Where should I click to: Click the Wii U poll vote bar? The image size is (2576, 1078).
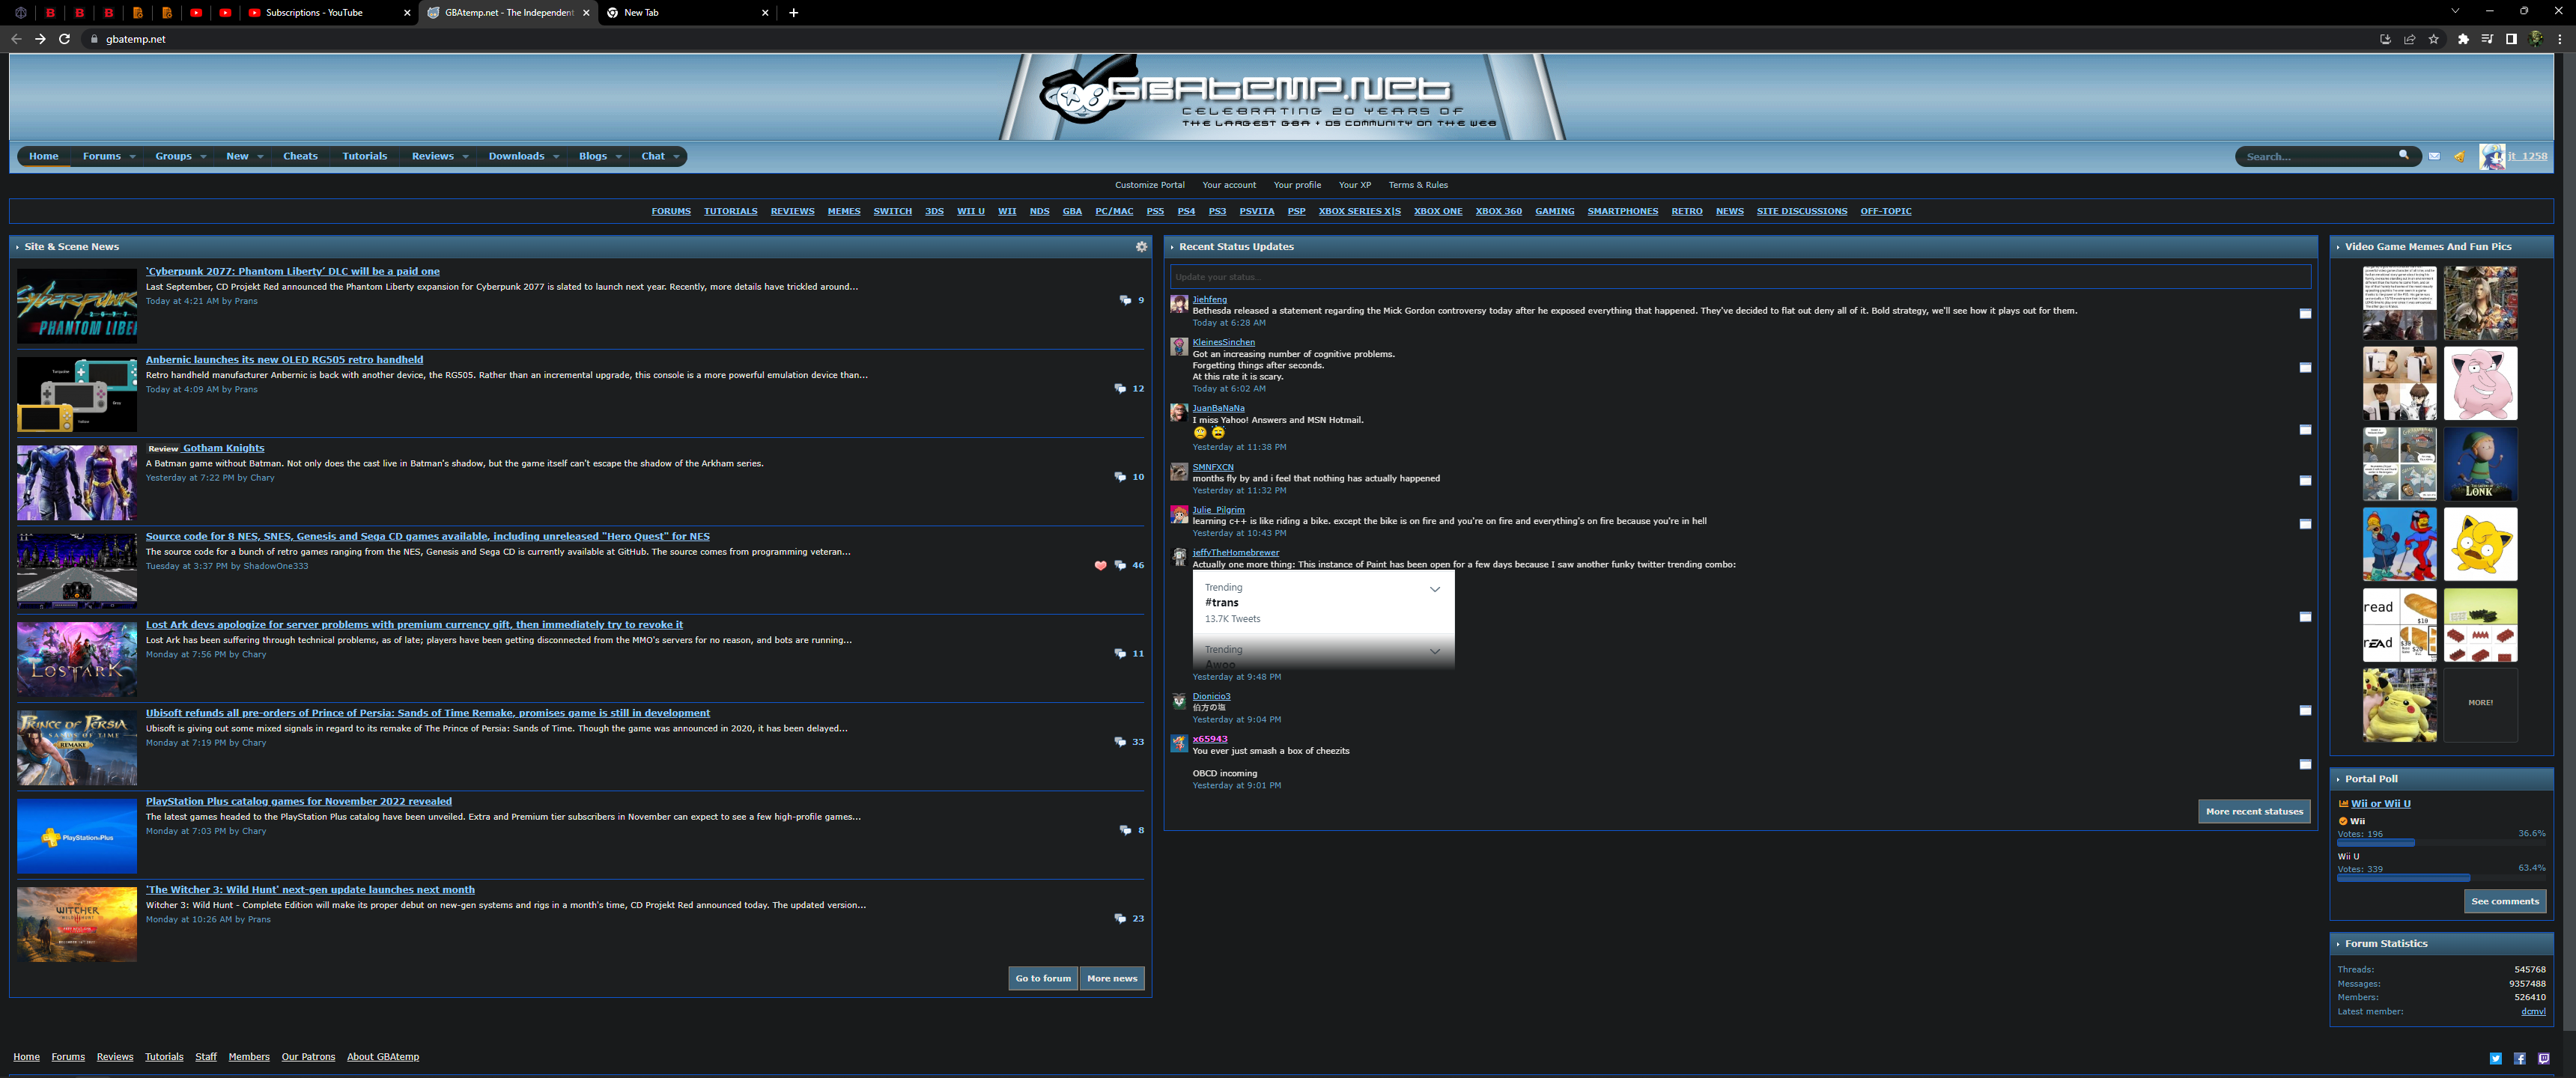[2404, 878]
